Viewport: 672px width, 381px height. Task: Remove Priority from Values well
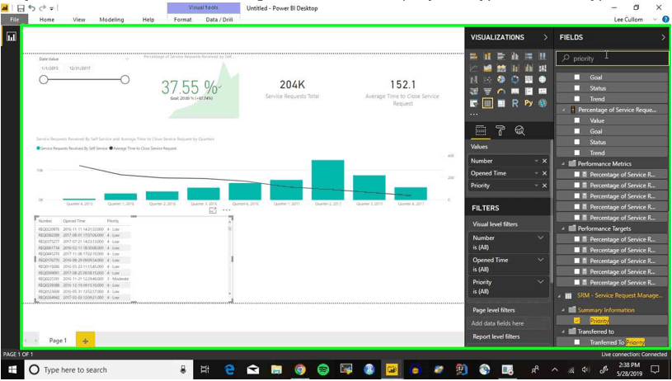pos(544,186)
